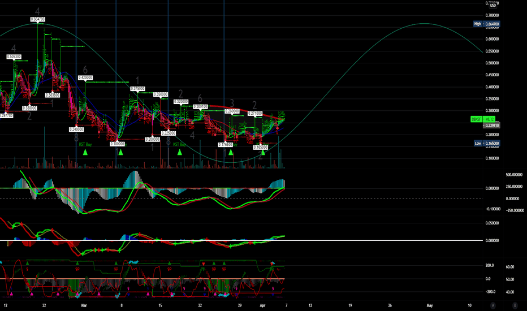Viewport: 527px width, 311px height.
Task: Click the 60.00 oscillator scale value
Action: point(510,267)
